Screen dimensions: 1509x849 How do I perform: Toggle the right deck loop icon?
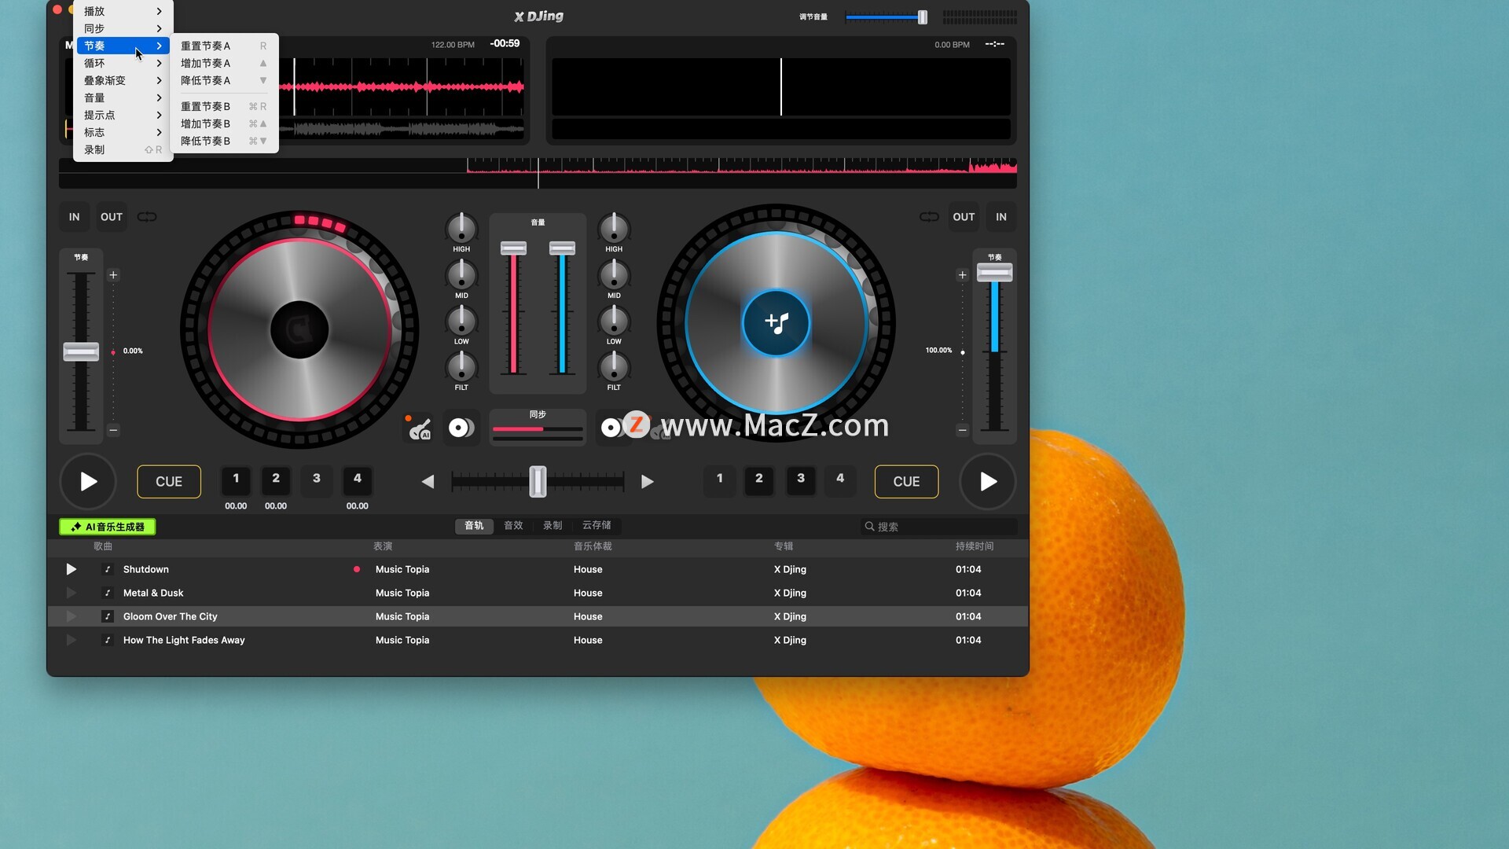click(x=929, y=217)
